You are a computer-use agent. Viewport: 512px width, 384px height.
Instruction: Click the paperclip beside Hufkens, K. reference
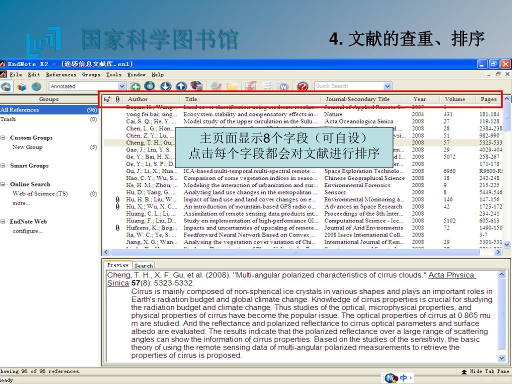(117, 227)
